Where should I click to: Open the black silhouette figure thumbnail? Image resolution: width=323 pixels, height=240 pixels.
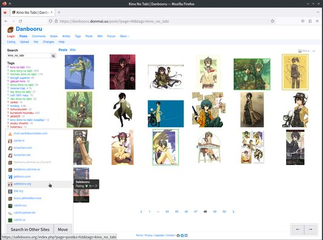pos(122,110)
